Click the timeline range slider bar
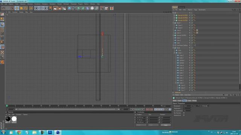This screenshot has width=241, height=135. (67, 109)
